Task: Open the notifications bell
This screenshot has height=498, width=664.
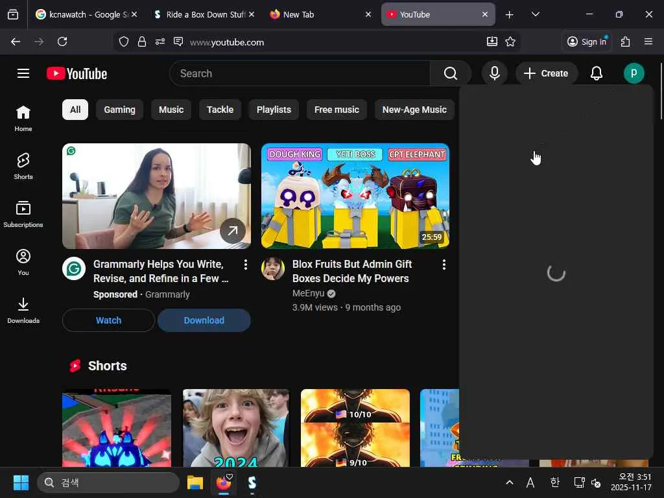Action: [x=597, y=73]
